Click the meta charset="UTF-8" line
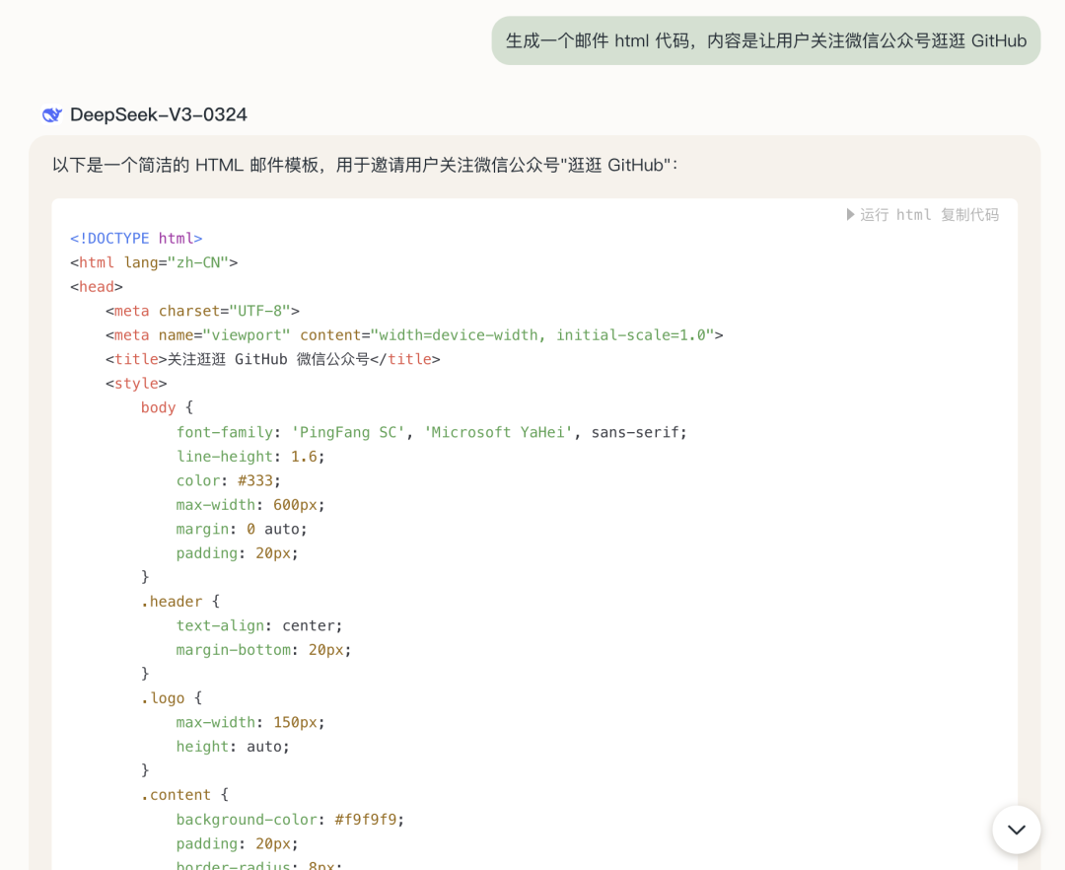Image resolution: width=1065 pixels, height=870 pixels. (202, 311)
